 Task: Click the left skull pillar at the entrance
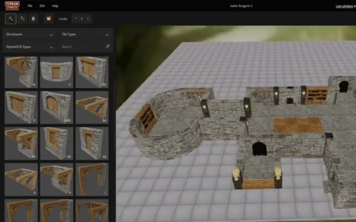pos(237,177)
